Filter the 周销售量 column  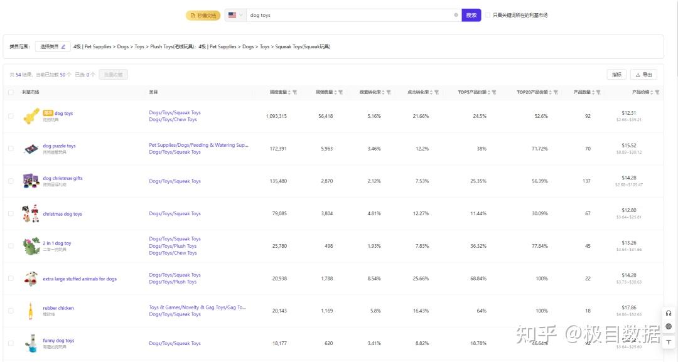(340, 92)
